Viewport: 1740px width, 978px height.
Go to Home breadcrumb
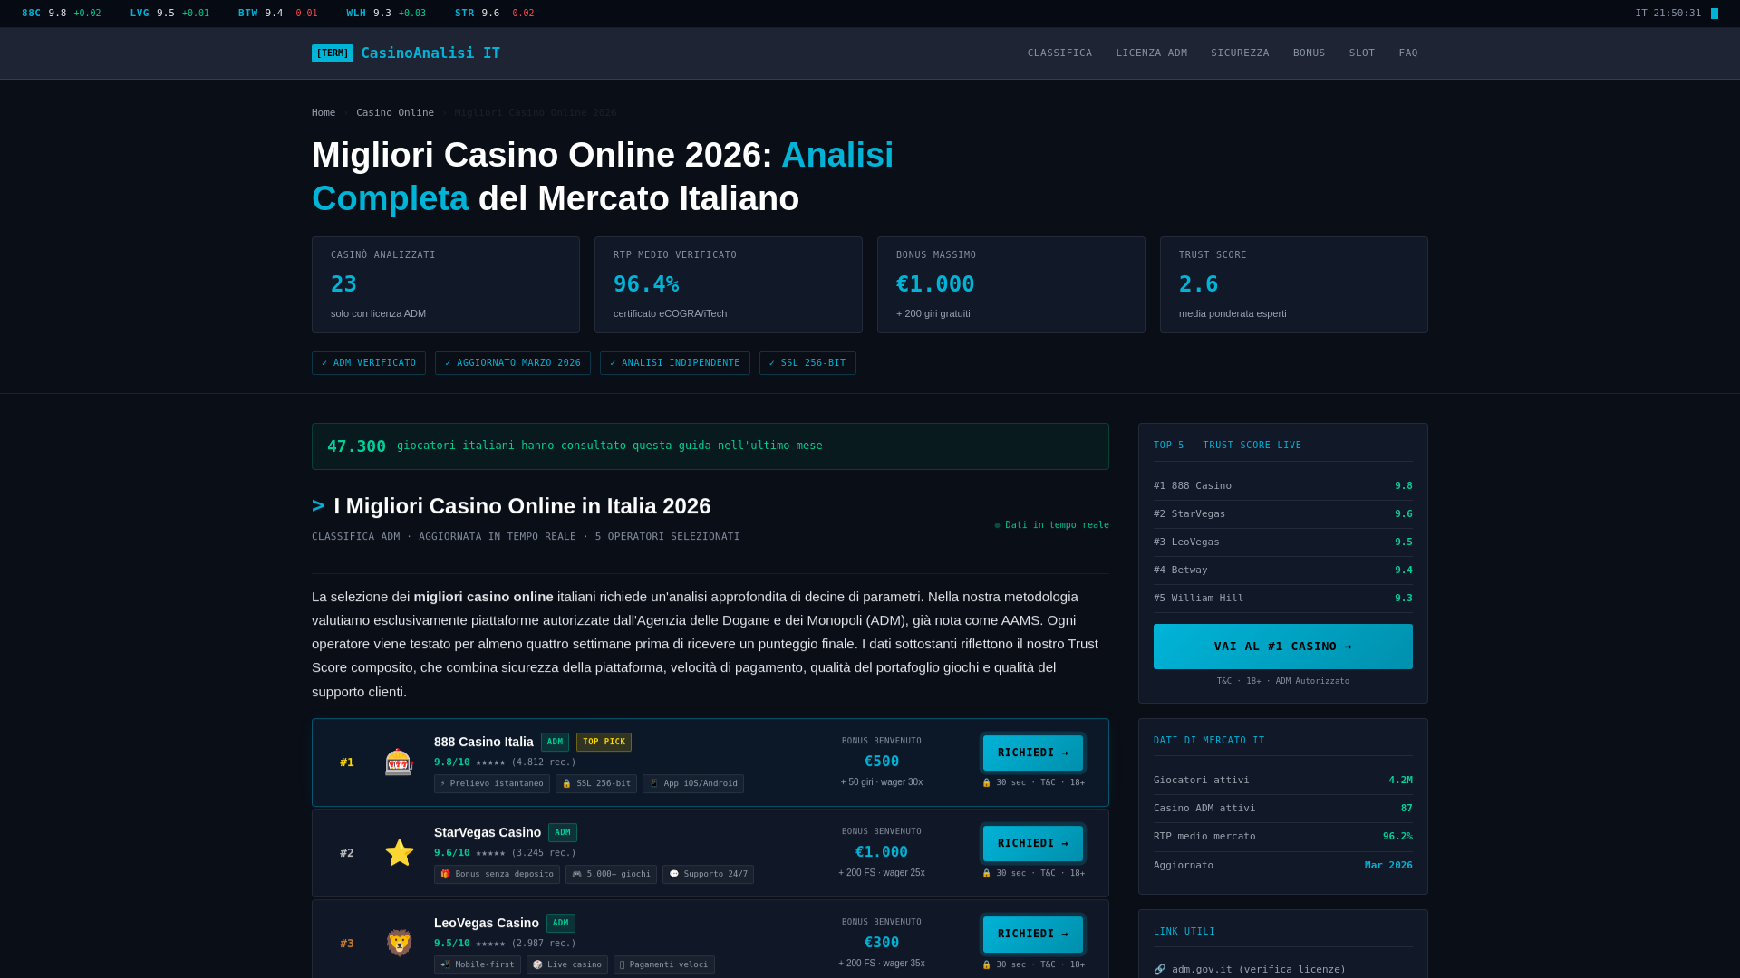point(324,113)
